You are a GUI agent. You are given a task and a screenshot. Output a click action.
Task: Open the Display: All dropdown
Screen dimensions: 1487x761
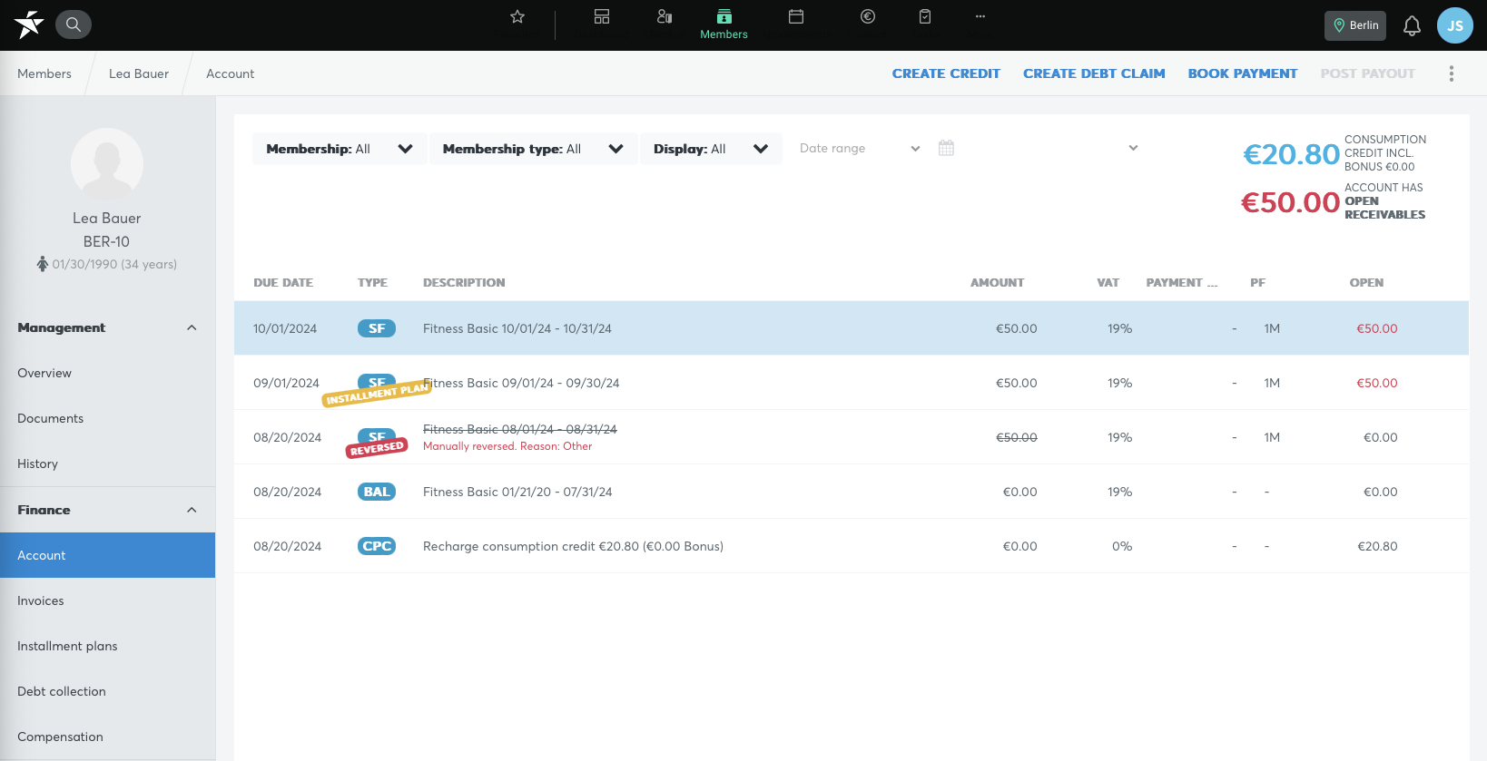(x=711, y=149)
